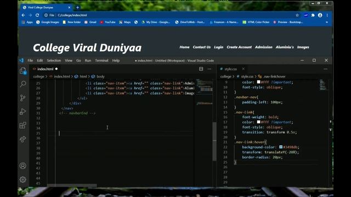Viewport: 351px width, 197px height.
Task: Click the index.html horizontal scrollbar
Action: 72,186
